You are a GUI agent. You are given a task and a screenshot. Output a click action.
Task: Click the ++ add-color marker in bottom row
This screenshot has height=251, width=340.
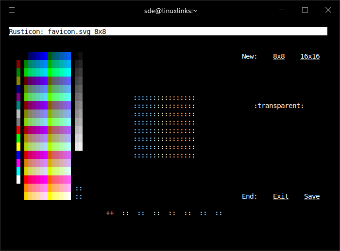click(x=110, y=213)
